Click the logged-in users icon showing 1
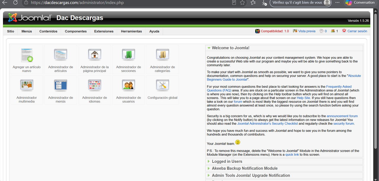 334,31
